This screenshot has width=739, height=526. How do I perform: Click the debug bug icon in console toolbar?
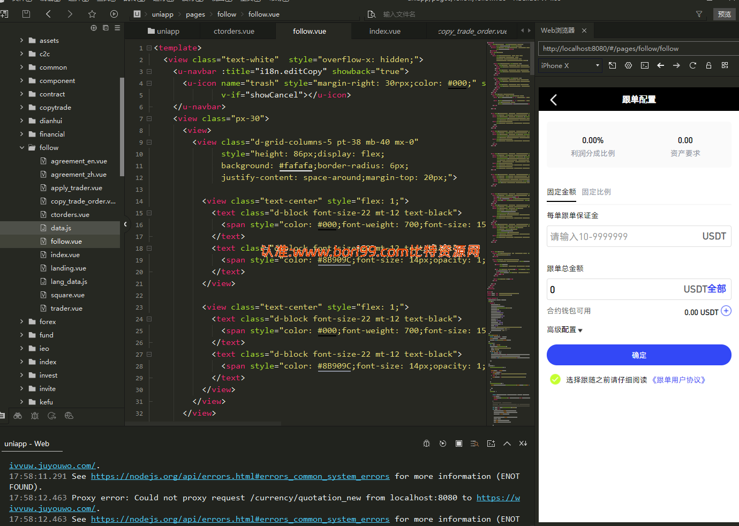427,444
